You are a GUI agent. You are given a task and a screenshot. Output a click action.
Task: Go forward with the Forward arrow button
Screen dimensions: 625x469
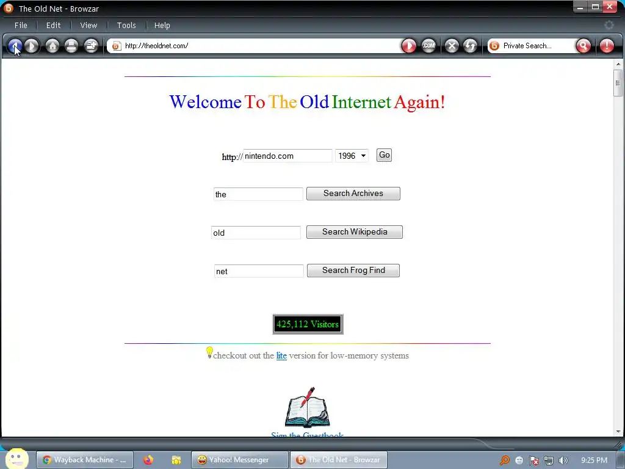[x=32, y=46]
